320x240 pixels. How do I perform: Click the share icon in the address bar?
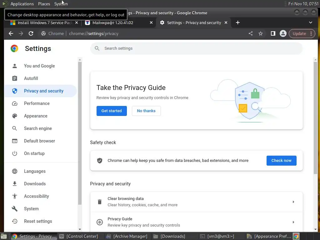(x=251, y=33)
